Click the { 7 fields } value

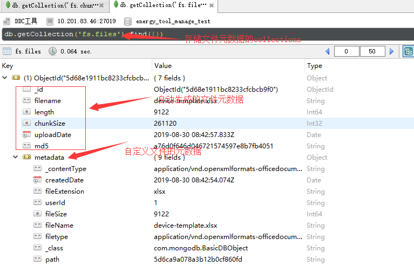169,78
